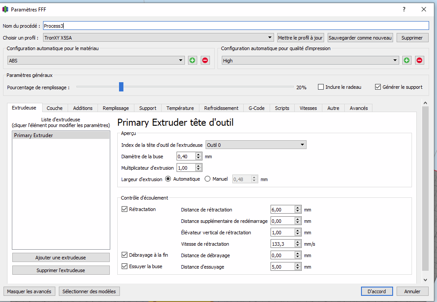The height and width of the screenshot is (302, 437).
Task: Click the scrollbar up arrow on the right
Action: [x=425, y=103]
